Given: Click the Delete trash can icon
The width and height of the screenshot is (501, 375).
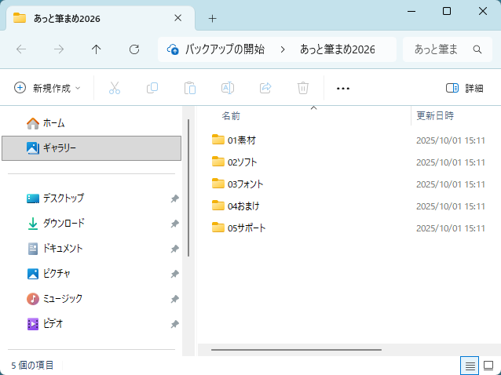Looking at the screenshot, I should click(303, 89).
